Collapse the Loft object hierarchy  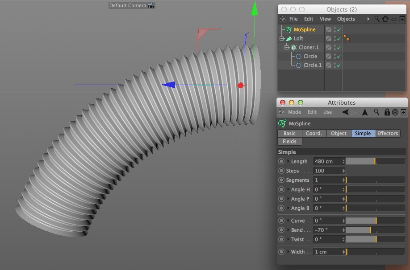tap(282, 39)
